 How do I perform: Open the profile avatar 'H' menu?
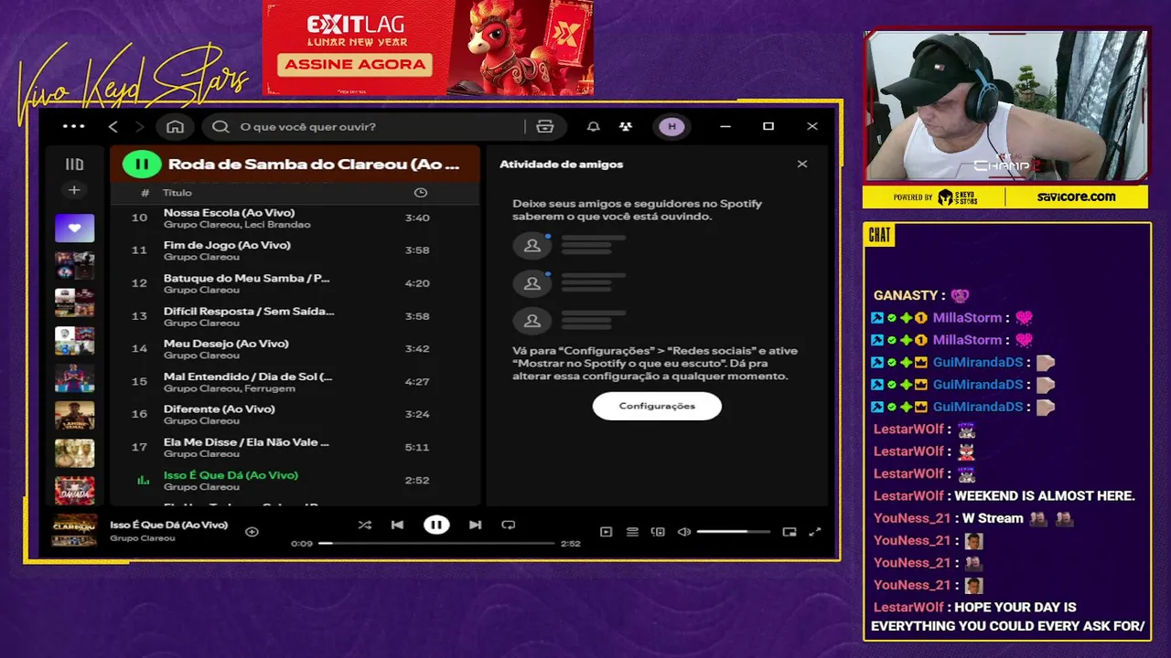coord(672,126)
